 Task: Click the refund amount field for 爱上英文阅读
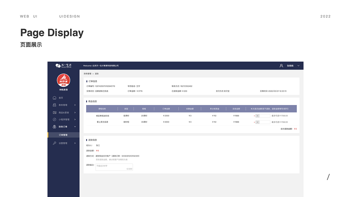point(263,122)
